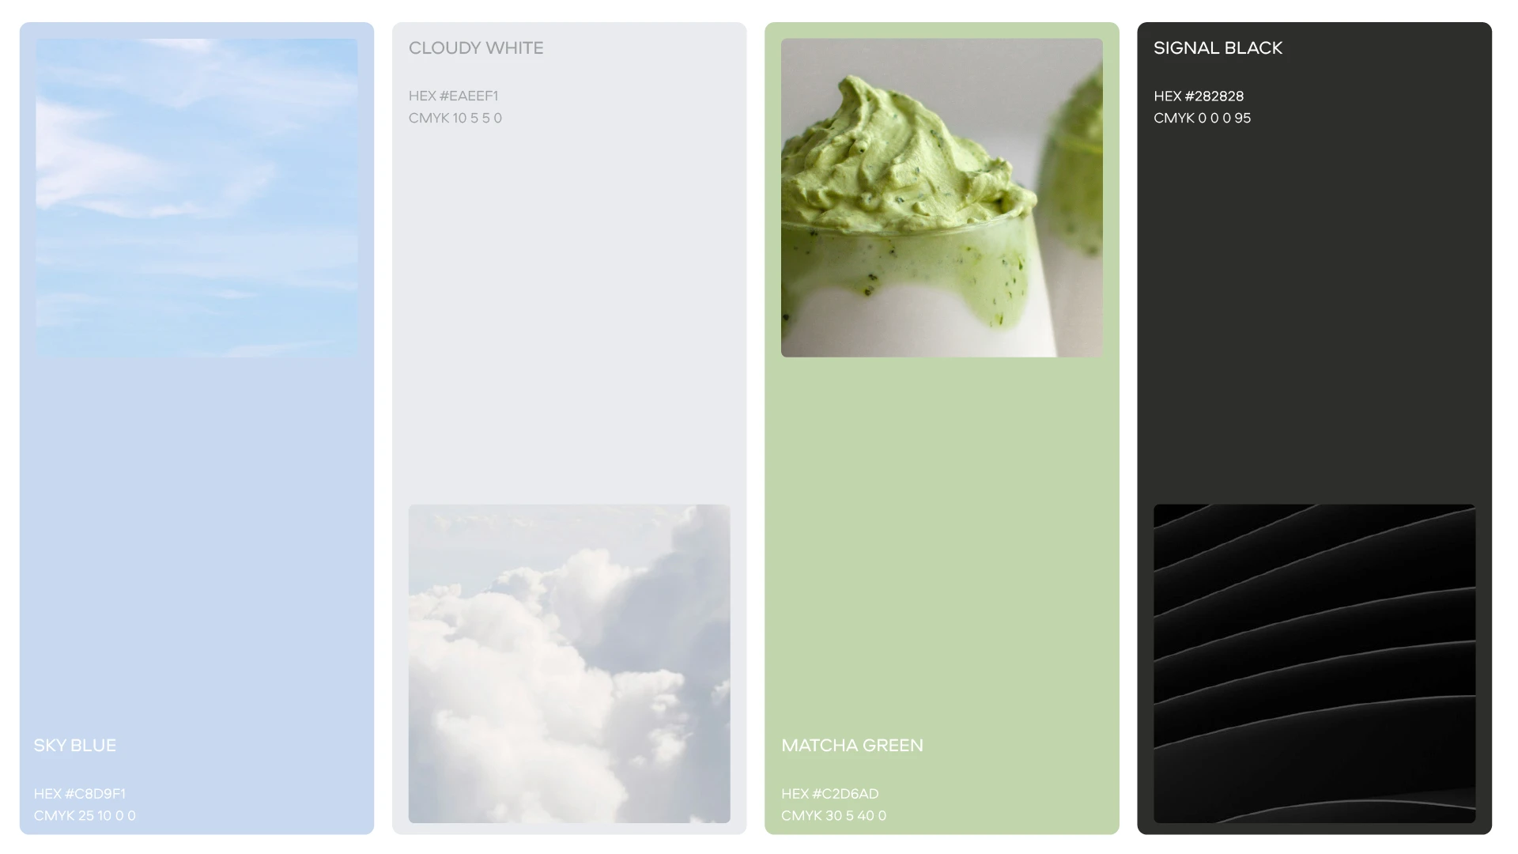The height and width of the screenshot is (854, 1518).
Task: Click CMYK 10 5 5 0 value
Action: pyautogui.click(x=455, y=118)
